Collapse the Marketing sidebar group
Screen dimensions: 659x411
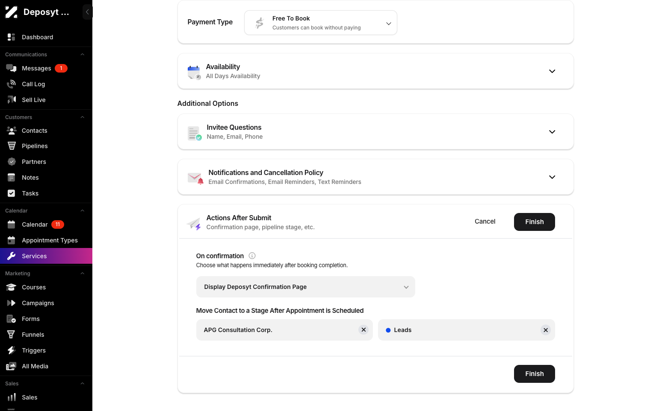[x=83, y=274]
